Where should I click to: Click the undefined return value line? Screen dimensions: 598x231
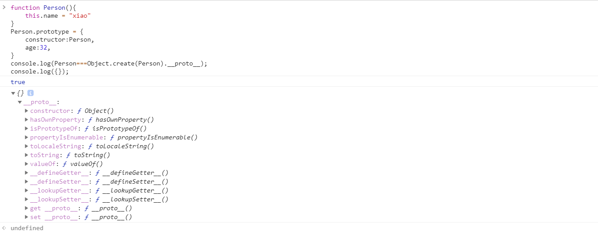27,228
